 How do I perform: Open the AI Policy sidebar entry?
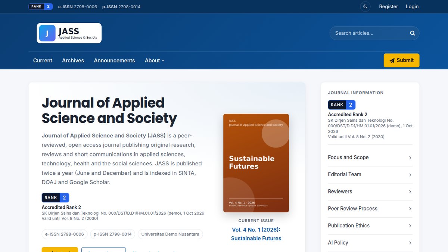(370, 243)
